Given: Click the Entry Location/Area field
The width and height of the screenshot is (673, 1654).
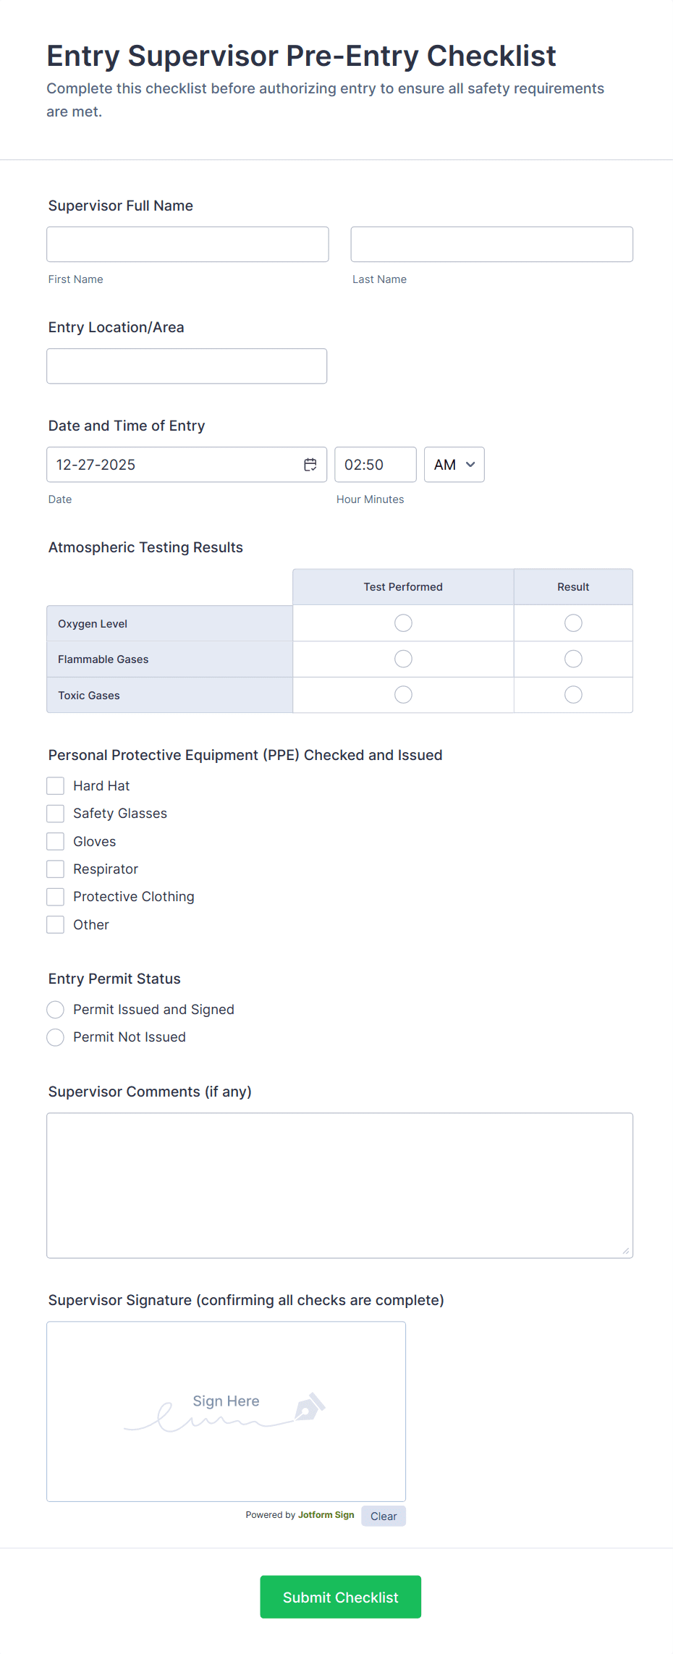Looking at the screenshot, I should [x=187, y=366].
